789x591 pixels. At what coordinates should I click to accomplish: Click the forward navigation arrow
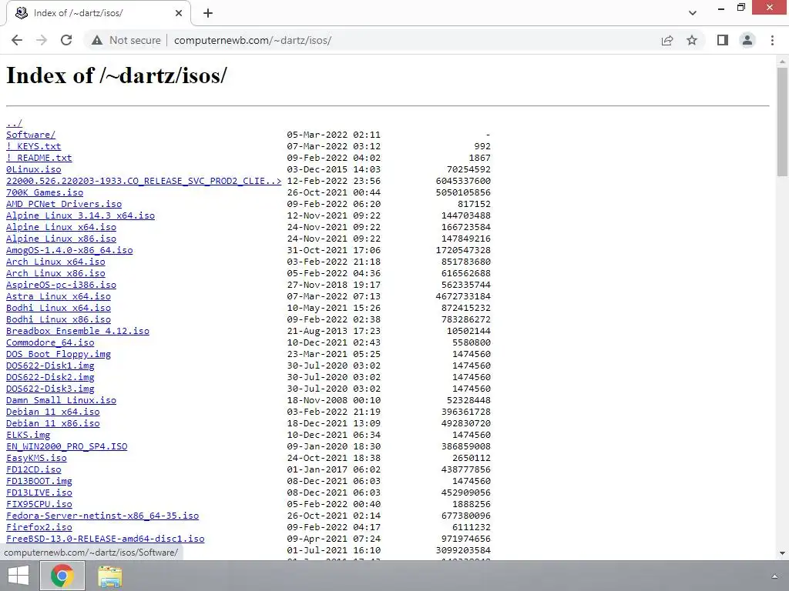tap(42, 40)
